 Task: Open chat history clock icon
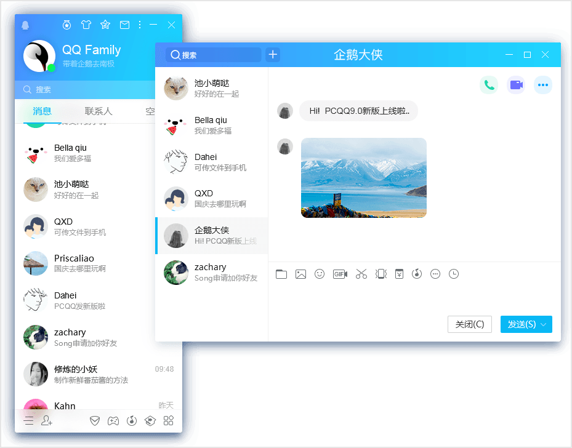click(x=454, y=274)
